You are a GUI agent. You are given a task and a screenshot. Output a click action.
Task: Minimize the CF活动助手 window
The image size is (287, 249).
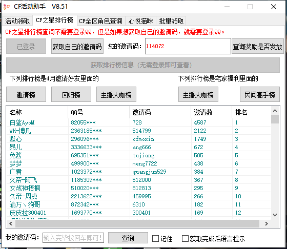click(227, 7)
